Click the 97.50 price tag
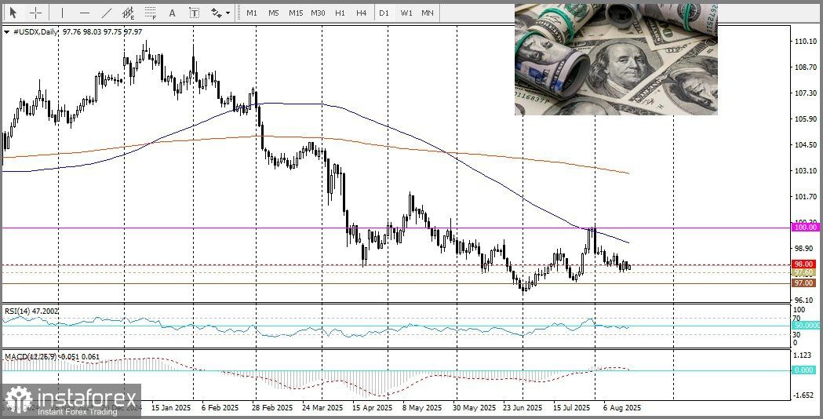Viewport: 823px width, 419px height. pos(804,273)
